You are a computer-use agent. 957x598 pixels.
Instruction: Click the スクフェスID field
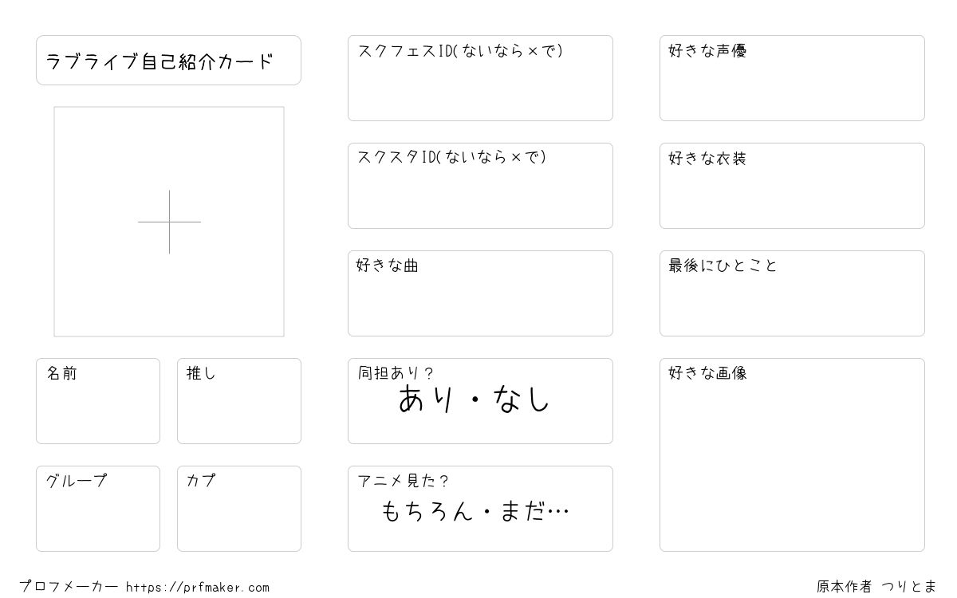coord(480,78)
